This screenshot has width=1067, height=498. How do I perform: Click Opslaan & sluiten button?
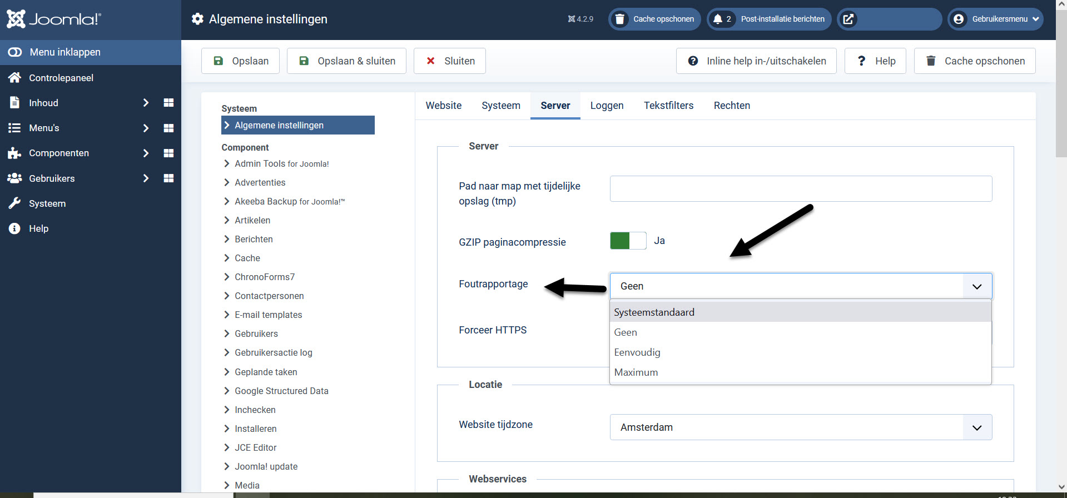point(346,61)
